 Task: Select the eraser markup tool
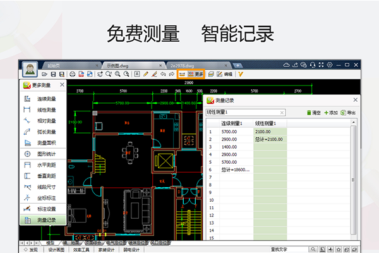click(155, 74)
